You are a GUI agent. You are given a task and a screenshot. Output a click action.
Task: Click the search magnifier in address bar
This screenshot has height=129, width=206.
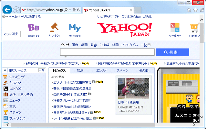(x=66, y=10)
